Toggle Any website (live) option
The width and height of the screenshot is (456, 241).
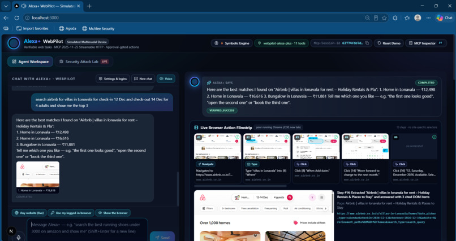point(29,213)
